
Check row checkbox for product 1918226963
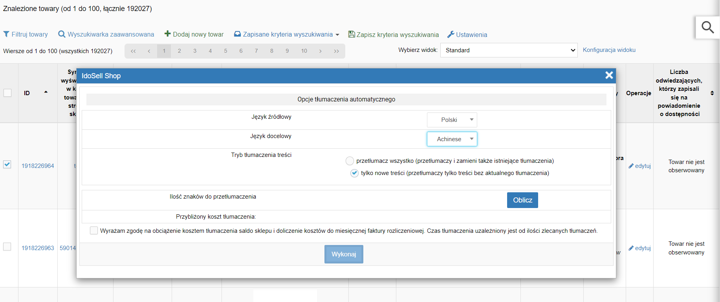point(7,247)
